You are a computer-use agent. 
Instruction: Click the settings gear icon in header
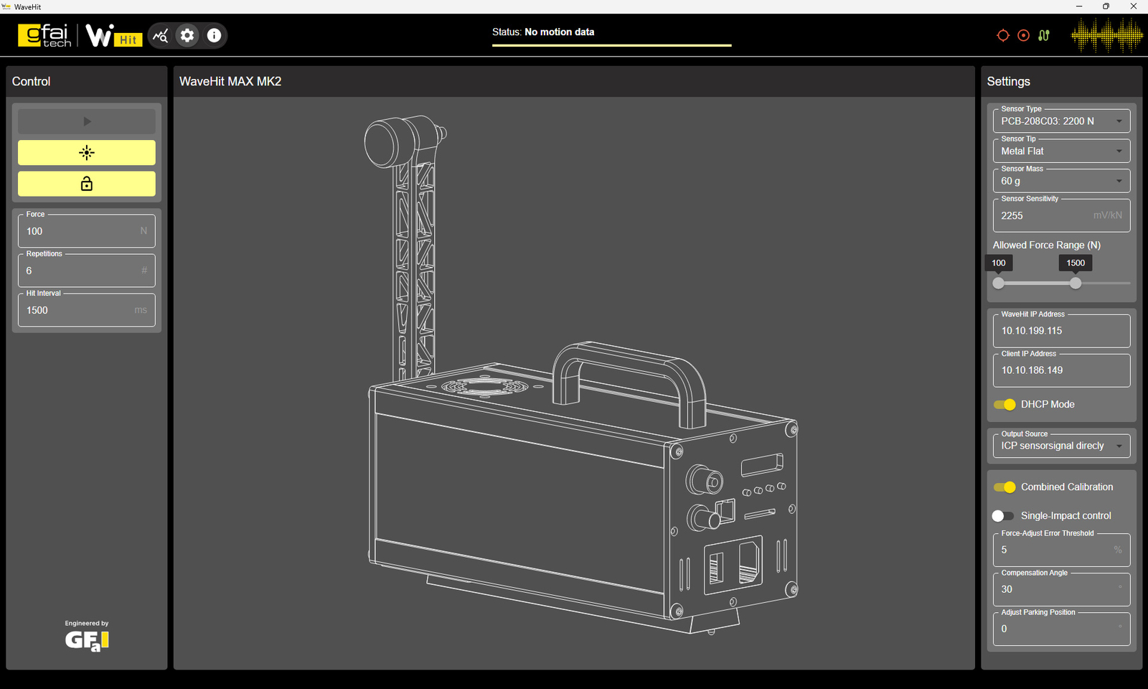coord(187,35)
